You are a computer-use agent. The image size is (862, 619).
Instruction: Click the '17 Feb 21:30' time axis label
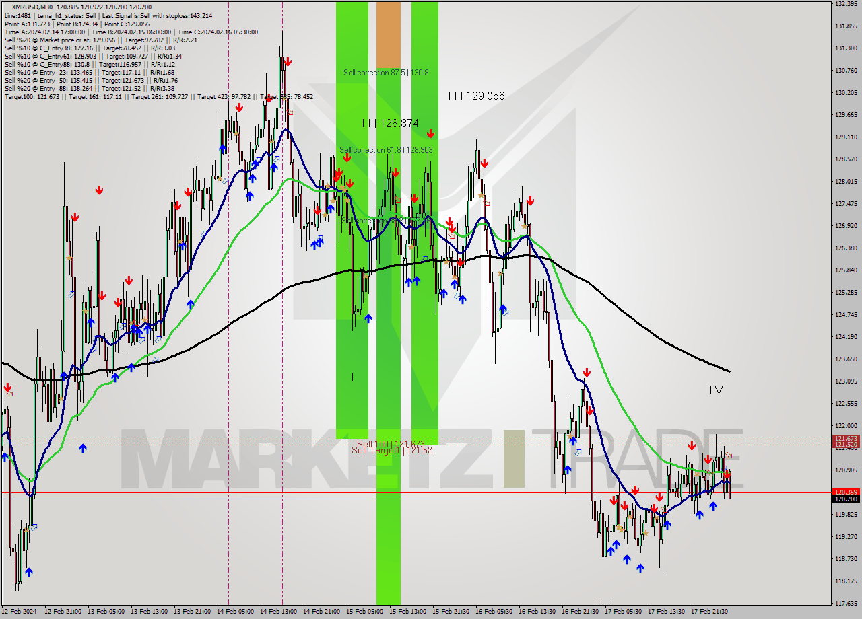pyautogui.click(x=710, y=612)
